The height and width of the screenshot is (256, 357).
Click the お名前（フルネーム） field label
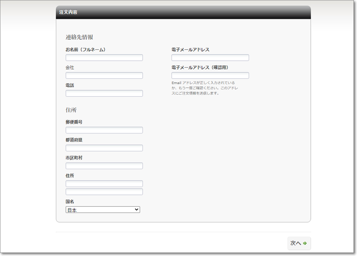pyautogui.click(x=85, y=50)
